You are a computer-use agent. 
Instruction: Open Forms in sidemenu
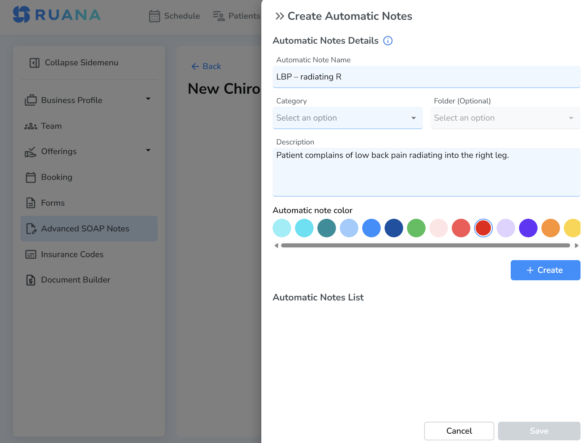[89, 203]
